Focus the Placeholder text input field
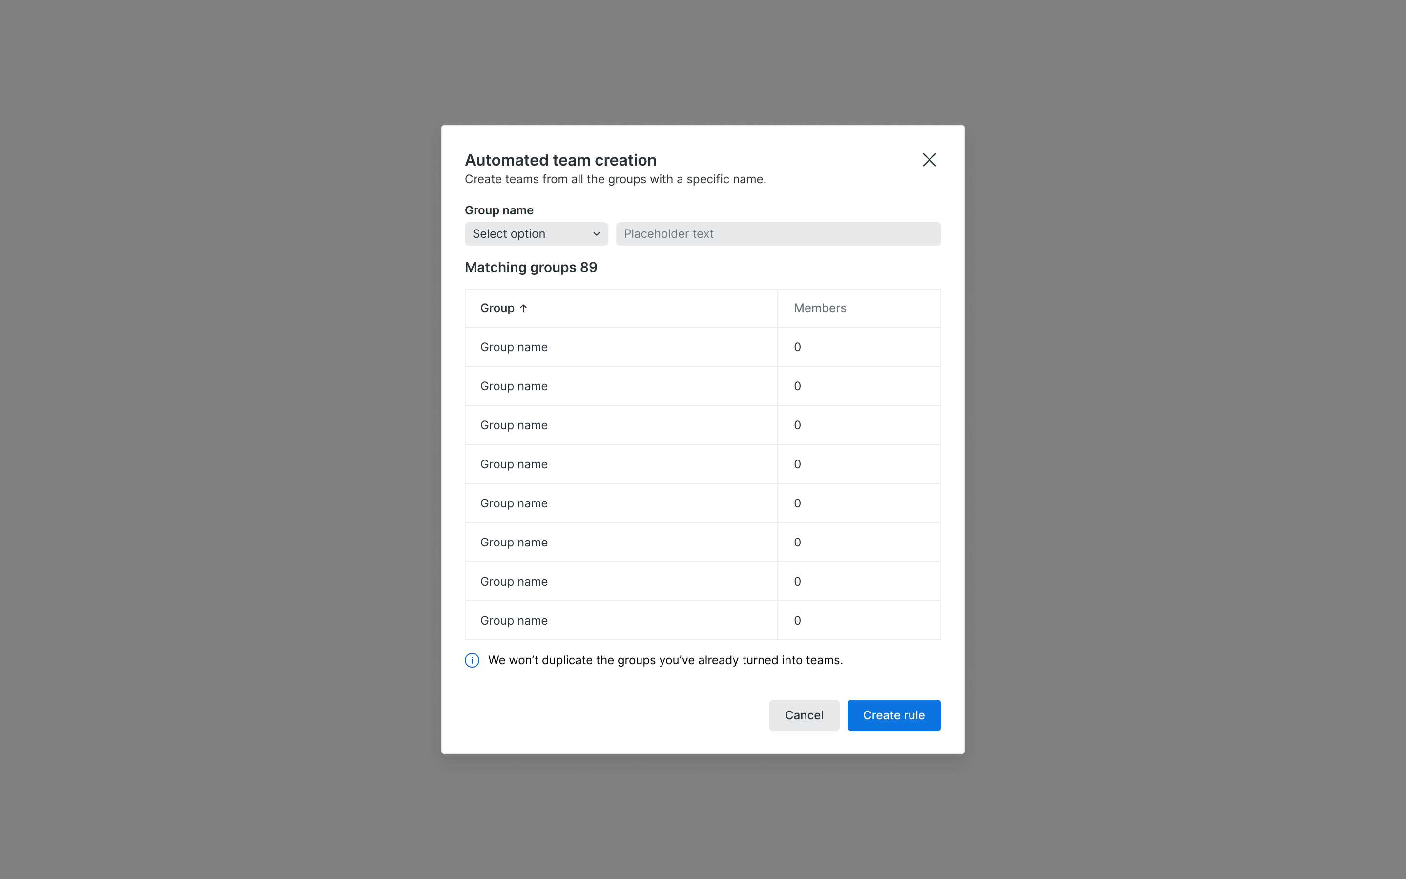 tap(778, 234)
